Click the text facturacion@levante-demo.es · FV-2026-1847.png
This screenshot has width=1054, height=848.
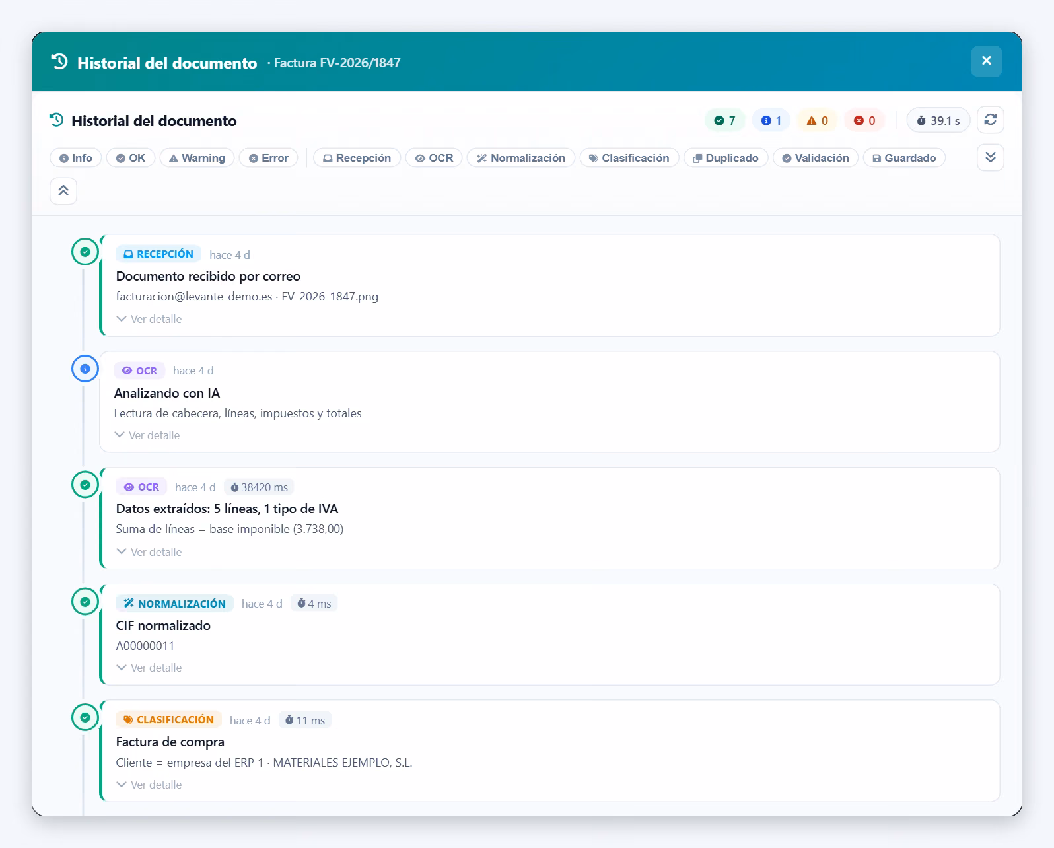tap(247, 297)
